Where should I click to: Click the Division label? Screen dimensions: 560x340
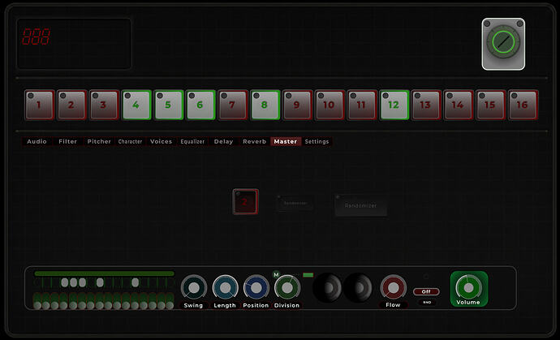click(286, 306)
